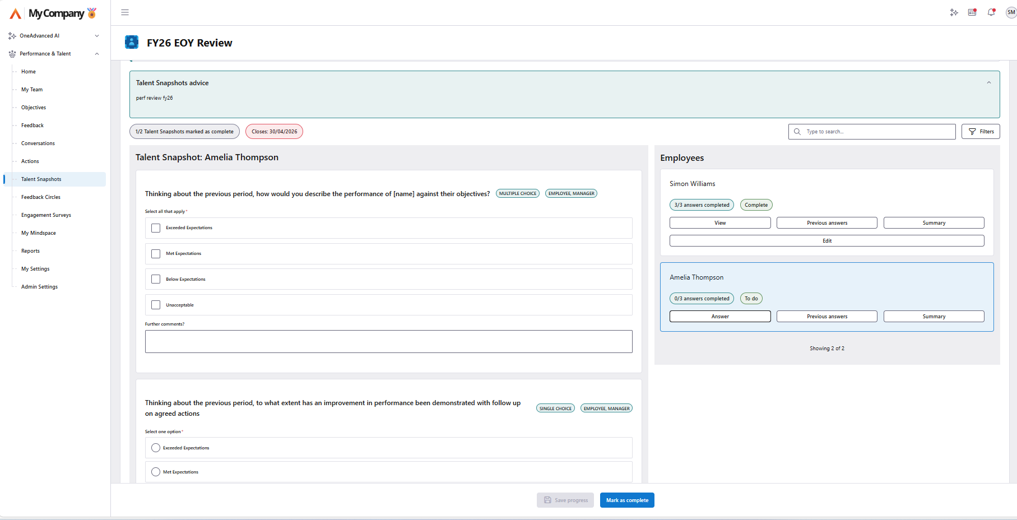Viewport: 1017px width, 520px height.
Task: Open the SM user avatar menu
Action: 1011,12
